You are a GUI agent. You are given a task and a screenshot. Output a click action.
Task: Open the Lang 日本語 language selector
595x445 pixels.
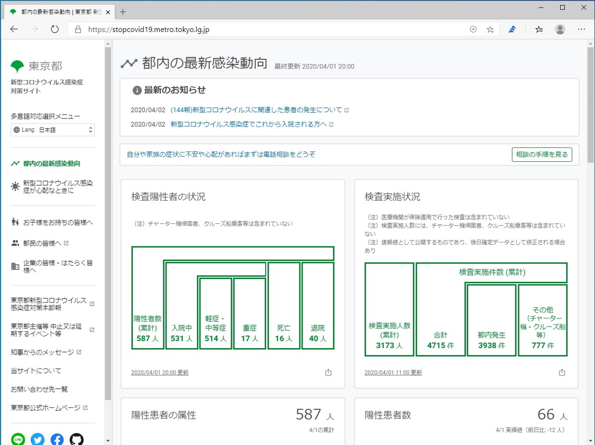pyautogui.click(x=52, y=129)
